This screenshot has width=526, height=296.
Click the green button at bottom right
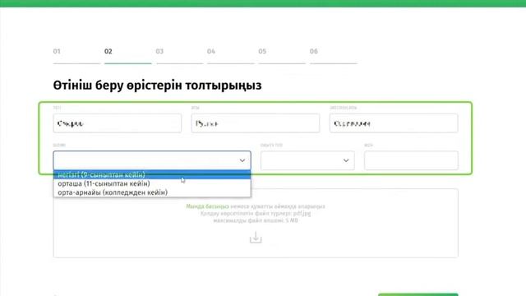pyautogui.click(x=418, y=294)
